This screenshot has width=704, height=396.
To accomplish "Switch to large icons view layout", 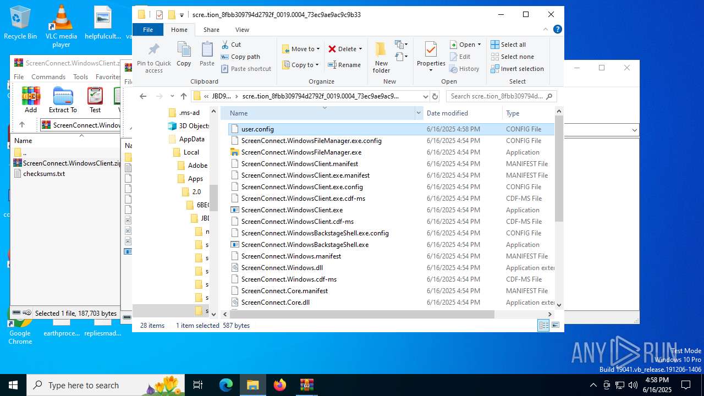I will 555,326.
